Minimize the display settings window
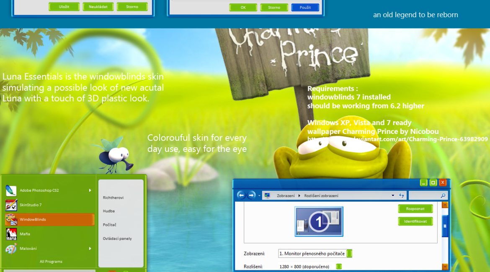This screenshot has width=490, height=272. [x=423, y=183]
